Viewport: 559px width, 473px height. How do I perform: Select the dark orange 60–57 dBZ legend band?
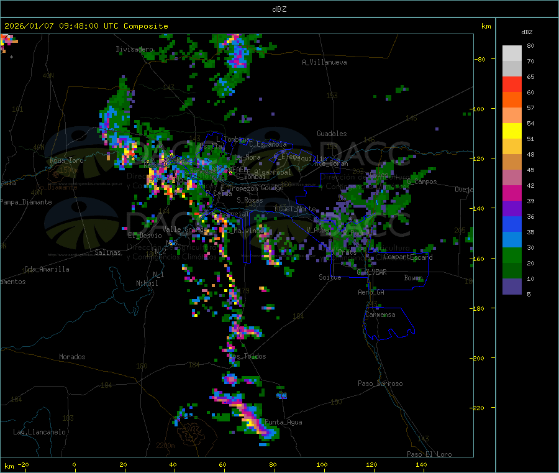coord(512,100)
